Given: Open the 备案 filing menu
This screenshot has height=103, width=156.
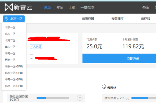Looking at the screenshot, I should (146, 7).
